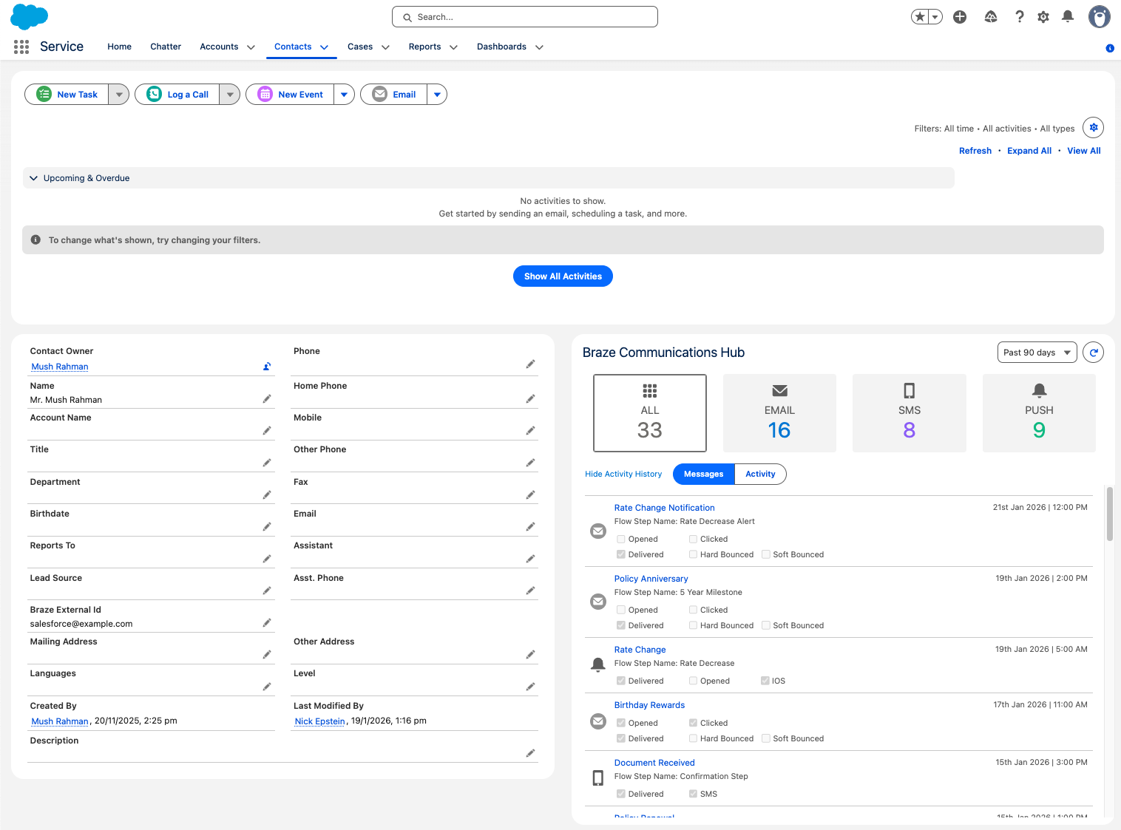Toggle Soft Bounced checkbox under Policy Anniversary

pyautogui.click(x=766, y=625)
